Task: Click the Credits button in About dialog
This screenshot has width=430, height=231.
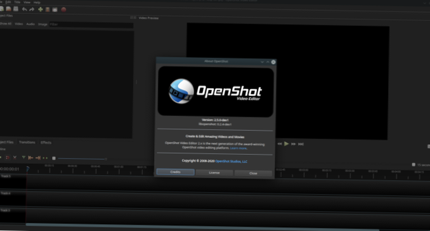Action: point(176,172)
